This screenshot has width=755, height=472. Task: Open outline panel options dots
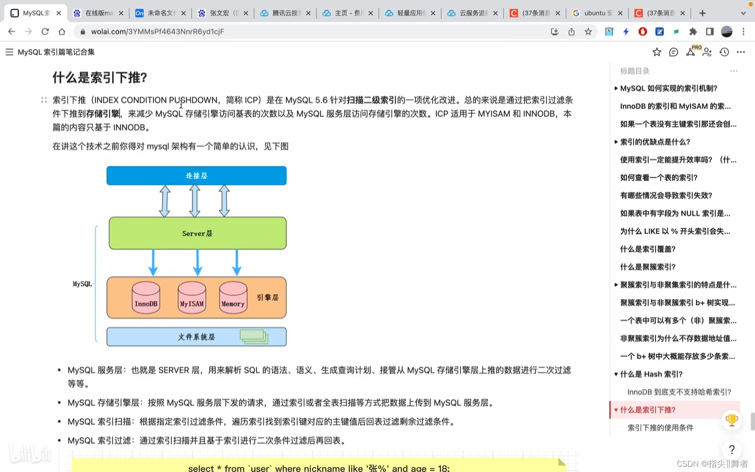734,71
